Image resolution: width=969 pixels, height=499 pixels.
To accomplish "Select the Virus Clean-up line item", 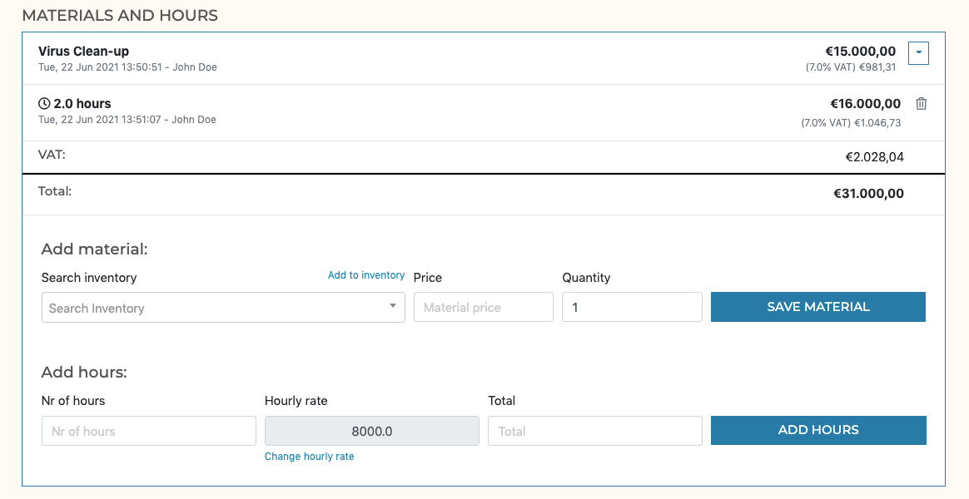I will click(83, 51).
